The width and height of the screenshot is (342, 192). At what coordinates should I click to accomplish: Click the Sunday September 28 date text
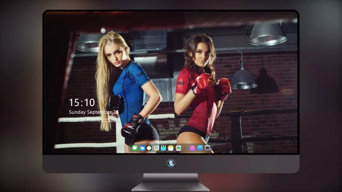tap(93, 112)
